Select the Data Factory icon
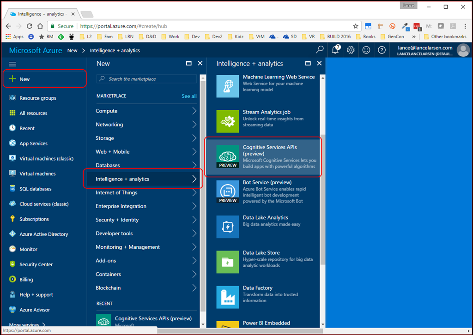The height and width of the screenshot is (335, 473). (228, 297)
